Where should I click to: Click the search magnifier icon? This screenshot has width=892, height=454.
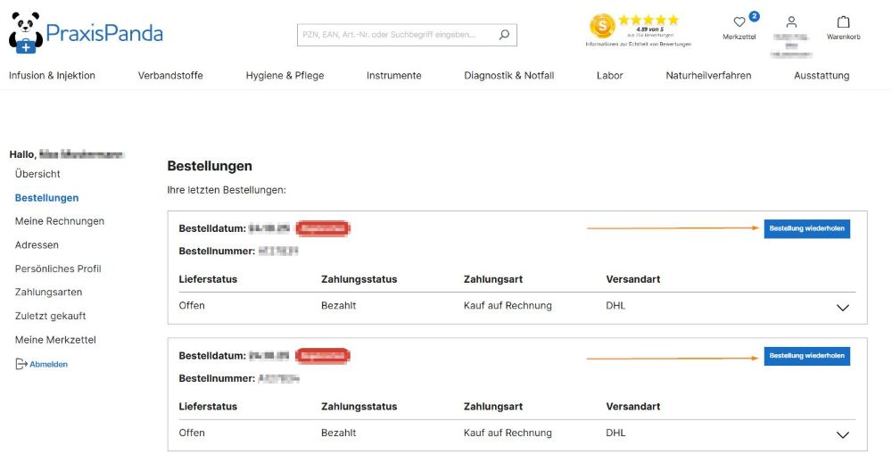coord(504,36)
